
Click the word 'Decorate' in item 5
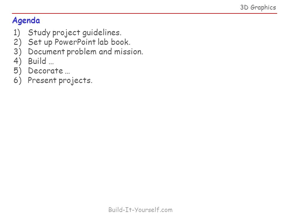(x=45, y=71)
